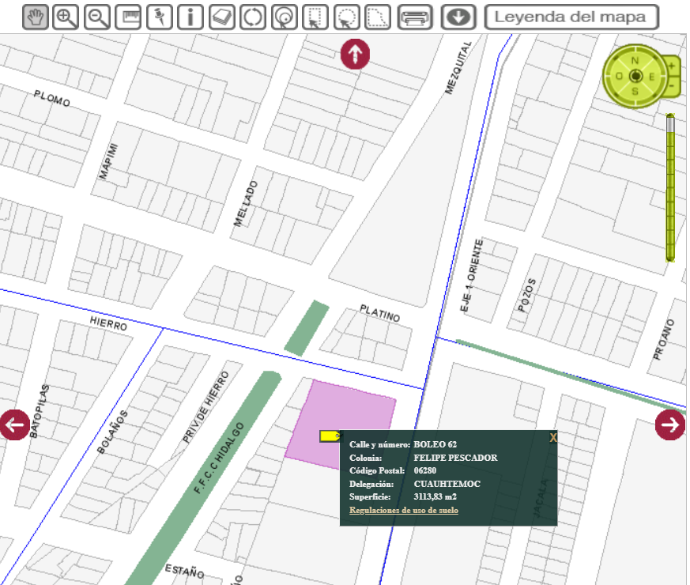Click the 06280 postal code value
Viewport: 690px width, 585px height.
pos(424,470)
